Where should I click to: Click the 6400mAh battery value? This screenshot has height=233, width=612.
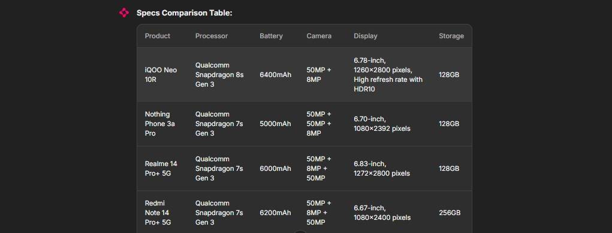coord(275,75)
